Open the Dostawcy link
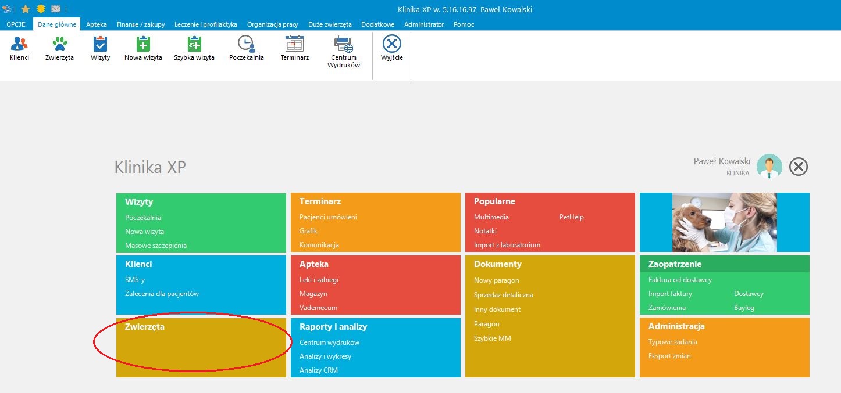Screen dimensions: 841x393 [749, 294]
